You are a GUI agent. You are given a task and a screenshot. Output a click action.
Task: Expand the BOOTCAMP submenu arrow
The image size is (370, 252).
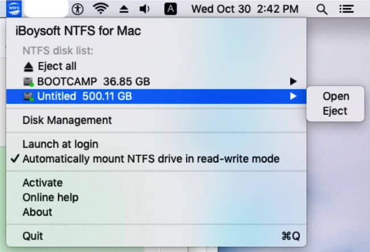tap(293, 82)
